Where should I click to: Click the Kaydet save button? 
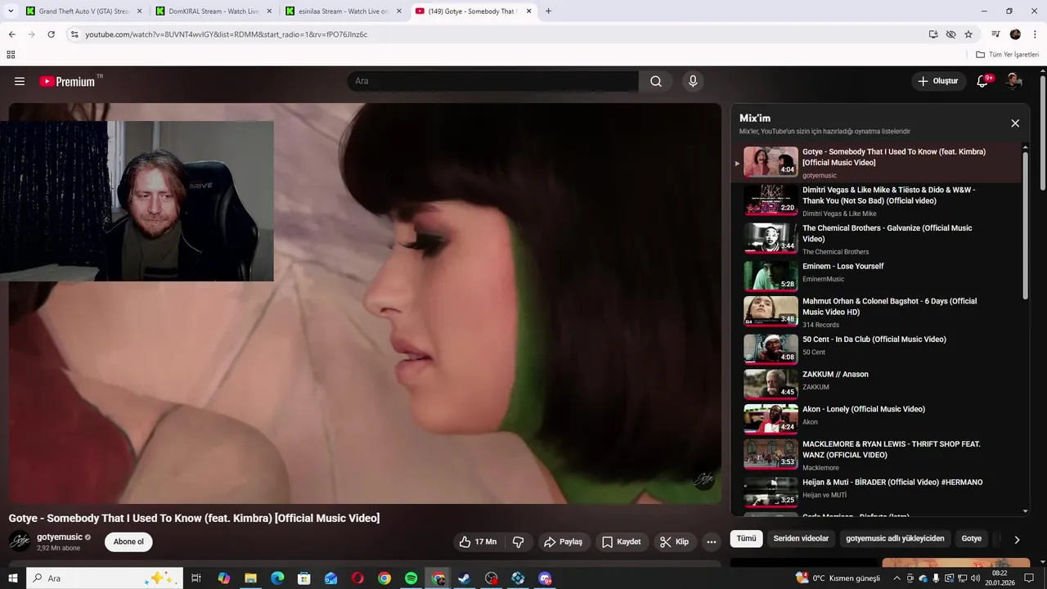(x=622, y=542)
